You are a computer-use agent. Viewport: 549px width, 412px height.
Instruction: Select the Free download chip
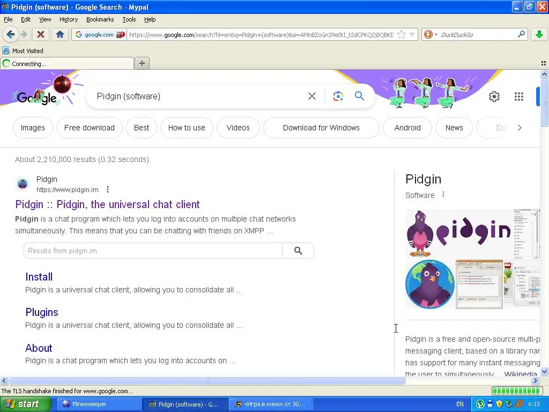point(90,128)
